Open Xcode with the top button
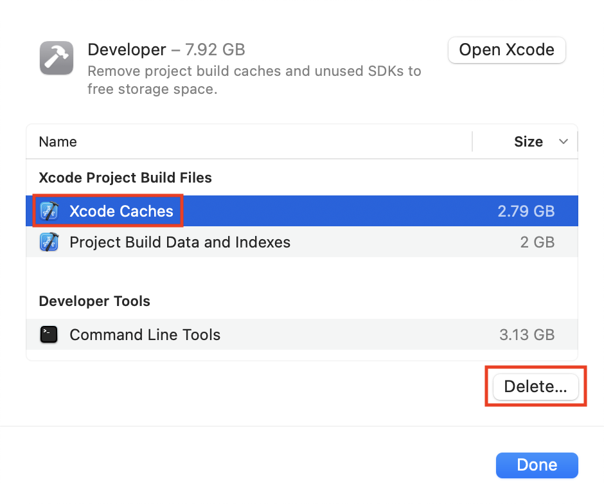 coord(506,50)
